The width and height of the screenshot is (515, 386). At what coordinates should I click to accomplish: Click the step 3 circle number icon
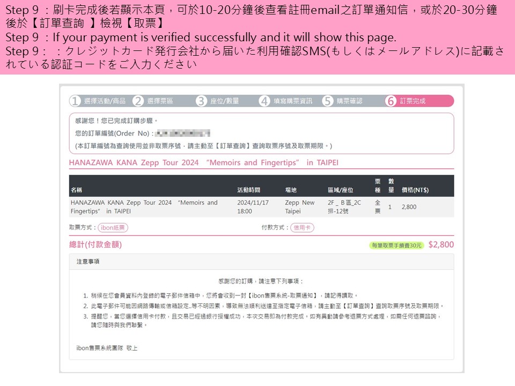[x=201, y=101]
